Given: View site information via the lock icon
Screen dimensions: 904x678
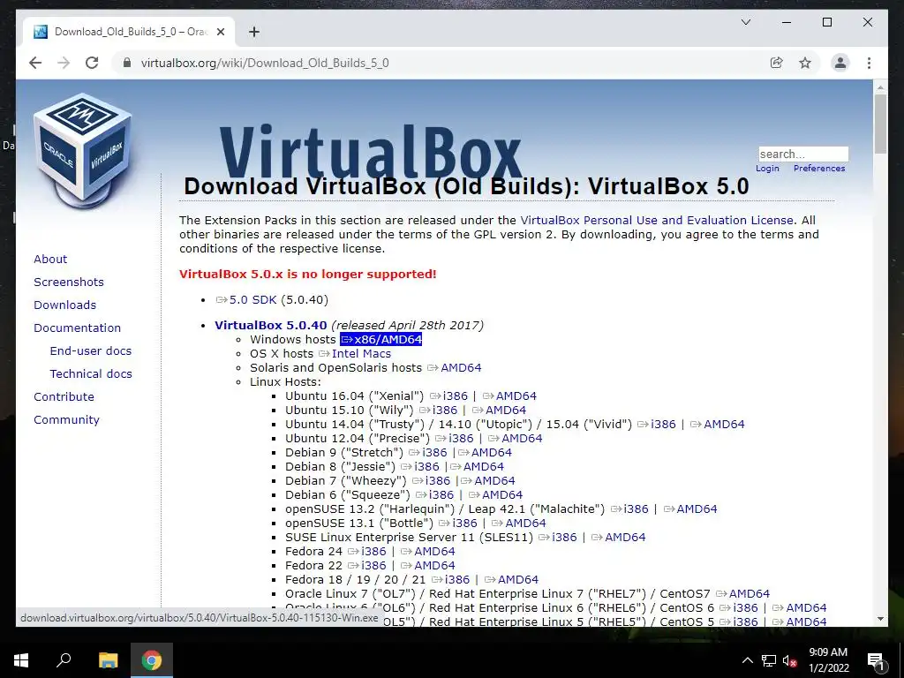Looking at the screenshot, I should [127, 63].
